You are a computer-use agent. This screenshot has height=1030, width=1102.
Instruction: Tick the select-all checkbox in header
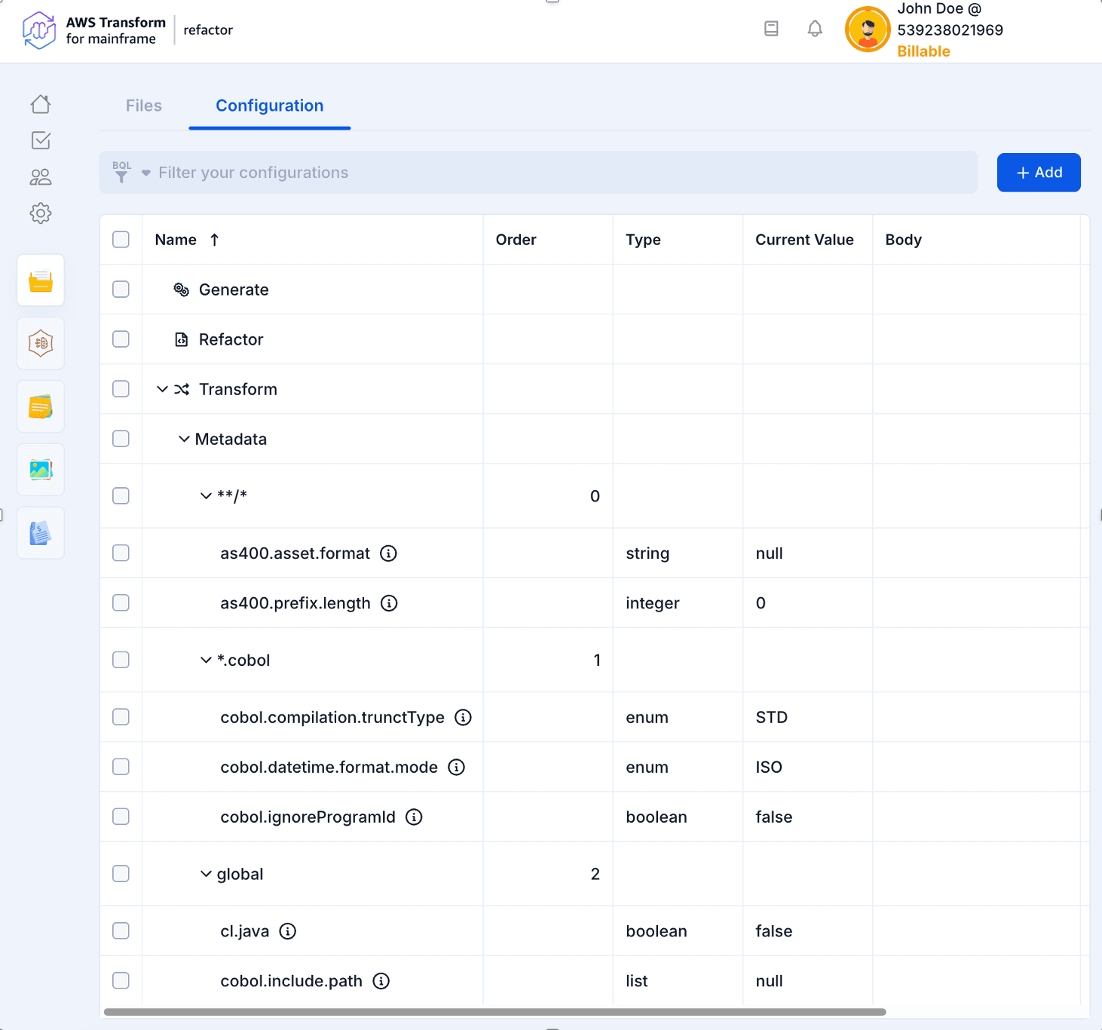pos(121,240)
